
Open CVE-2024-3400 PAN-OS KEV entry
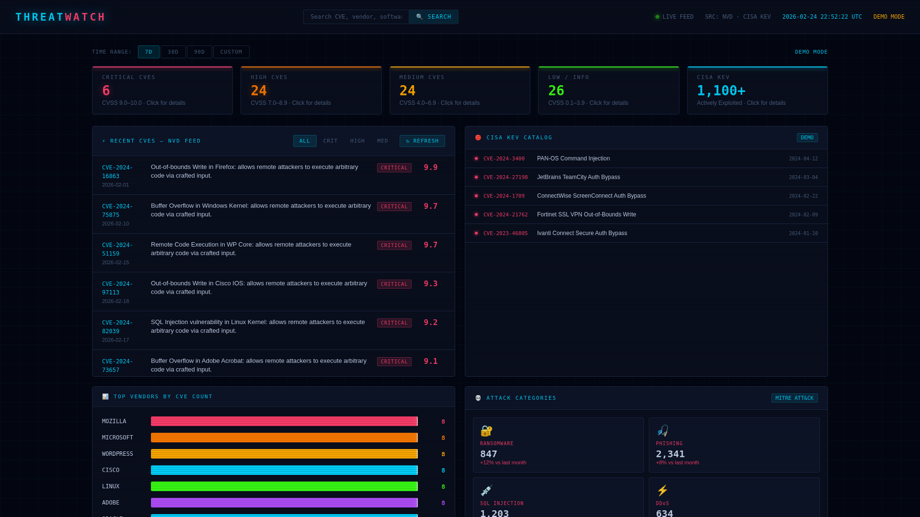(646, 158)
